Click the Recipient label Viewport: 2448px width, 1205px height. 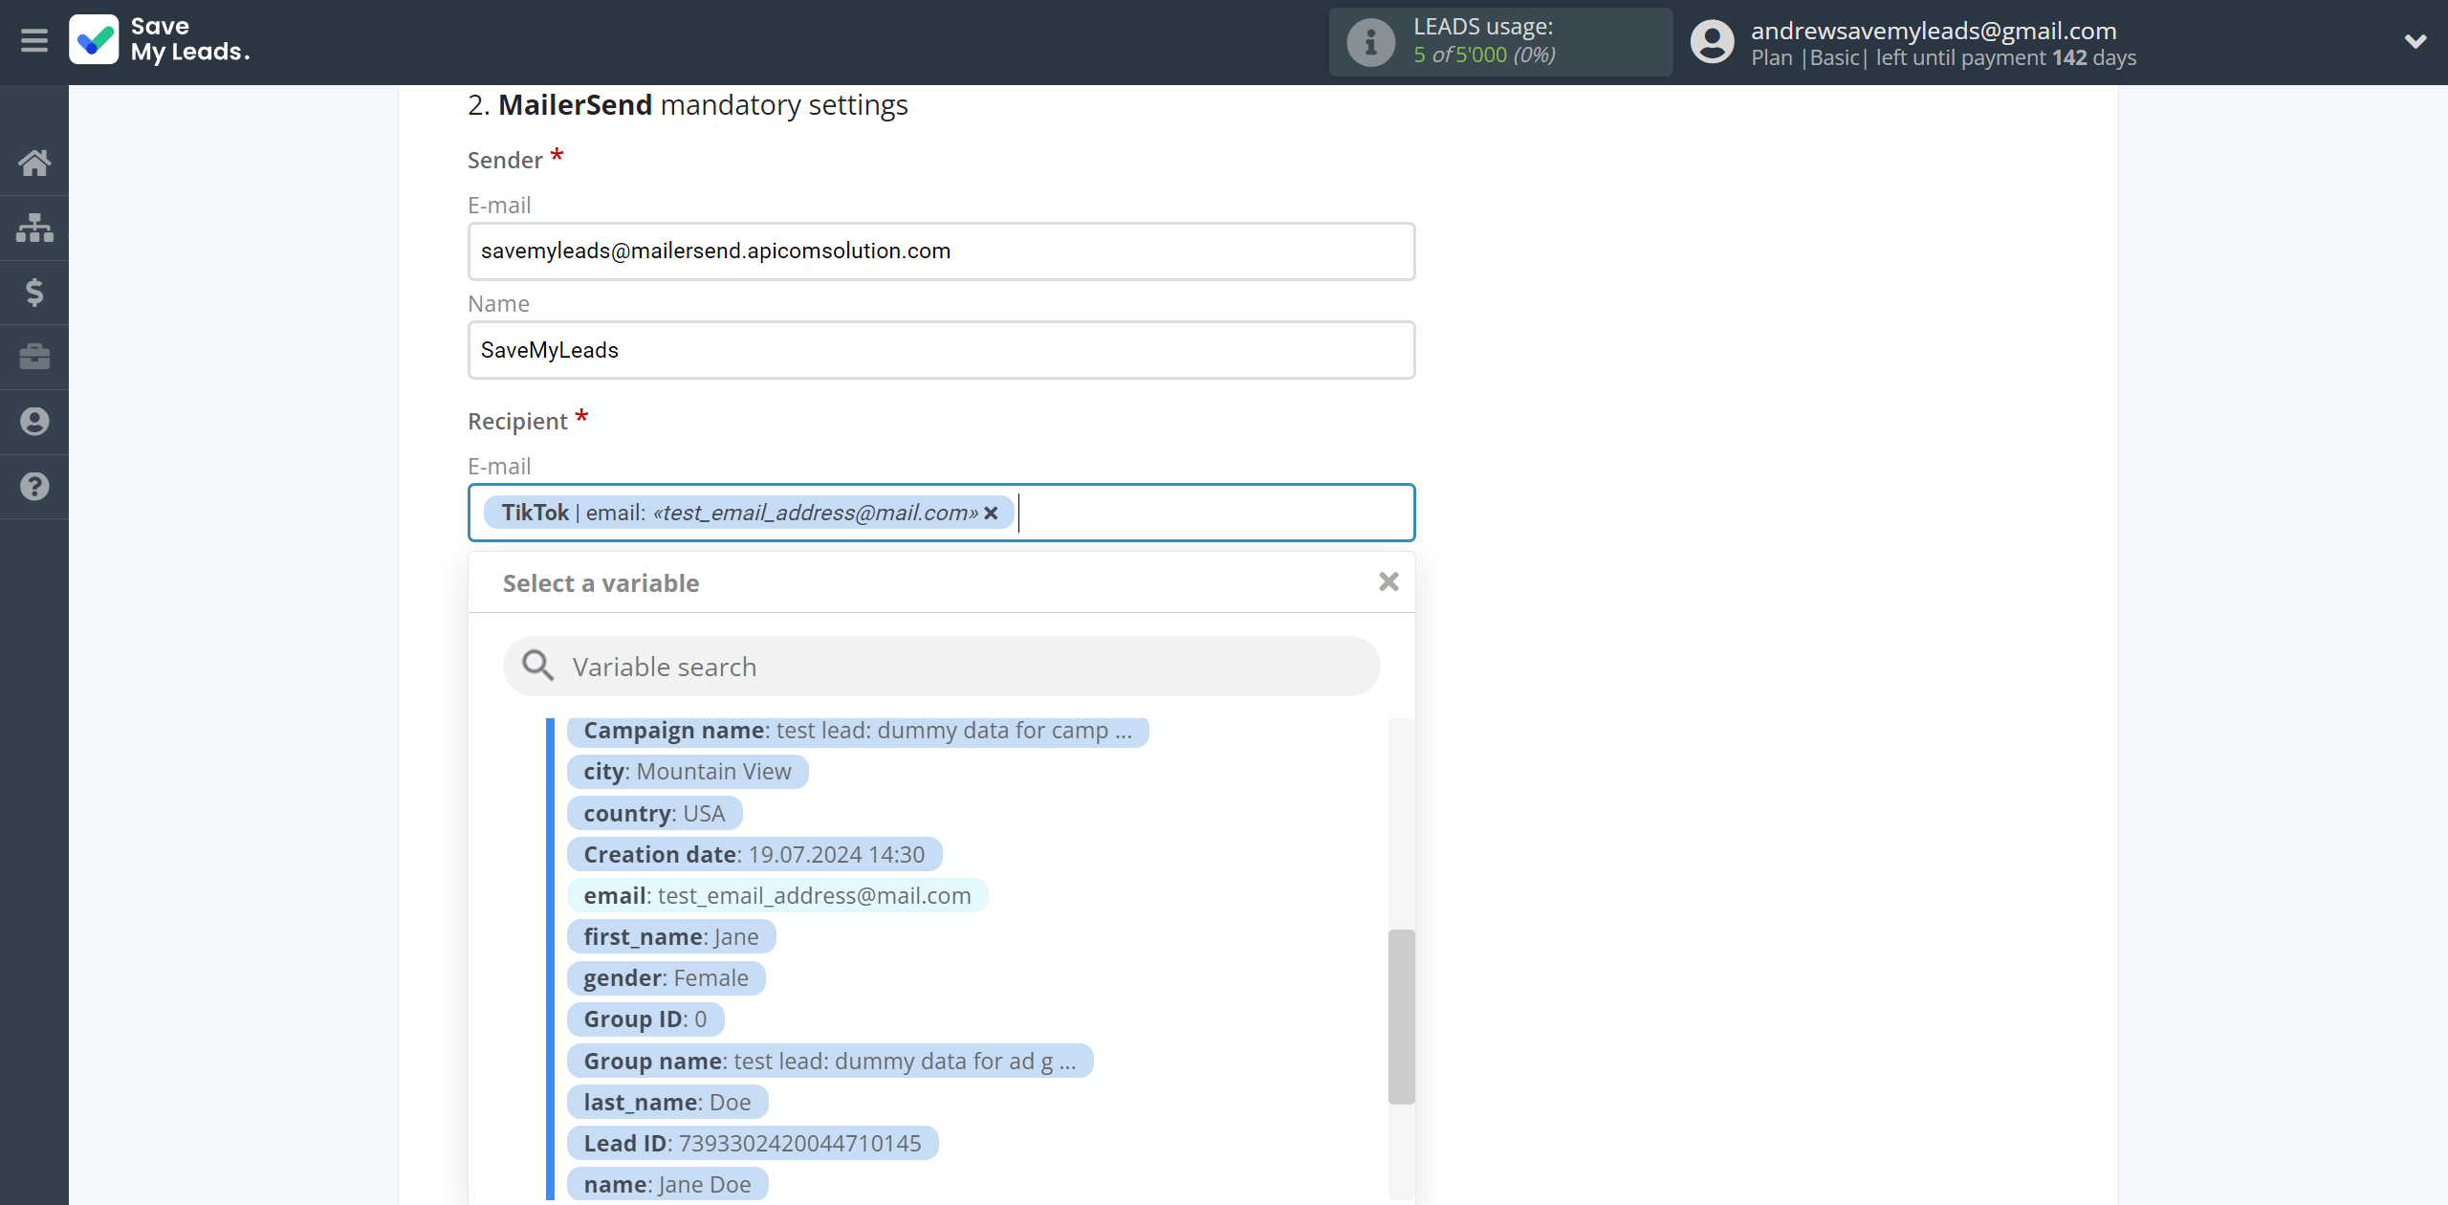coord(517,421)
